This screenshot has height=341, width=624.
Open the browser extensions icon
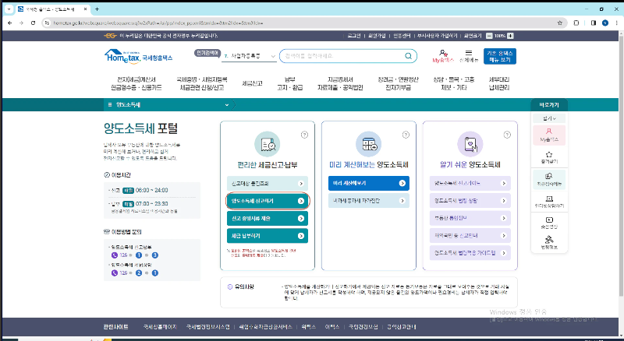click(576, 23)
